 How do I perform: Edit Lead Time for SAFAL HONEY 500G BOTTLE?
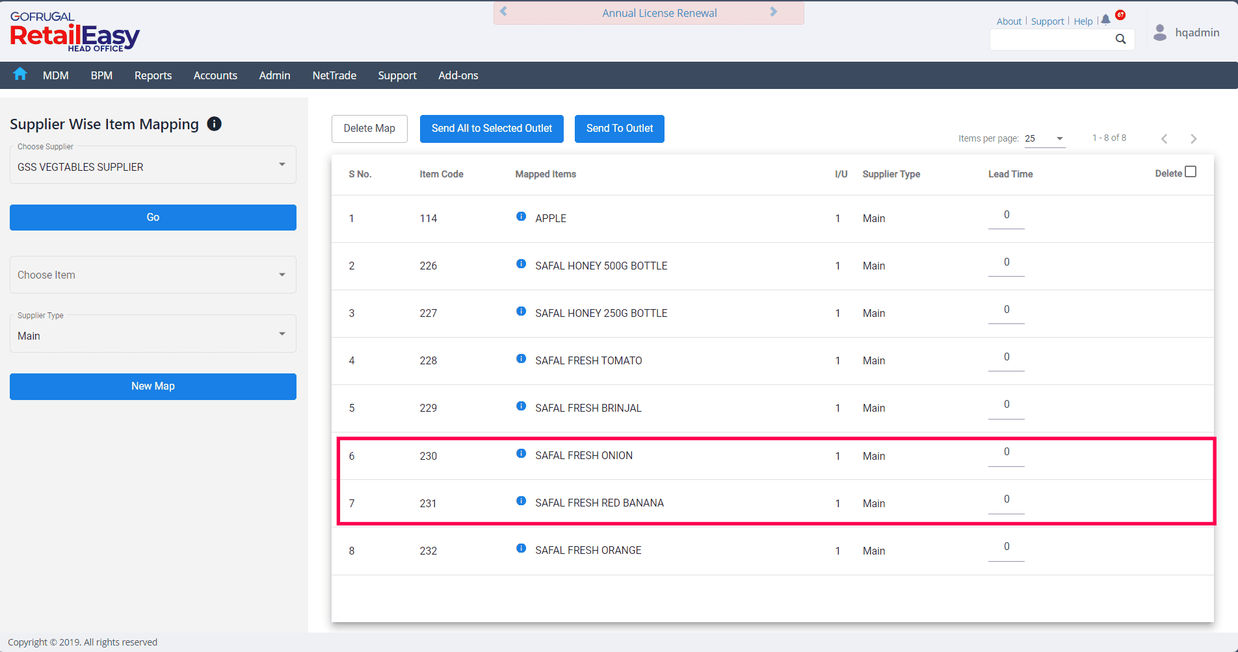pyautogui.click(x=1007, y=263)
